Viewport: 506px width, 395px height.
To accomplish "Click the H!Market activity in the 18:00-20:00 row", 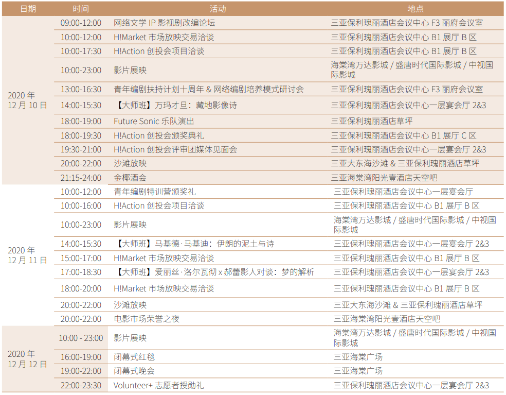I will 164,288.
